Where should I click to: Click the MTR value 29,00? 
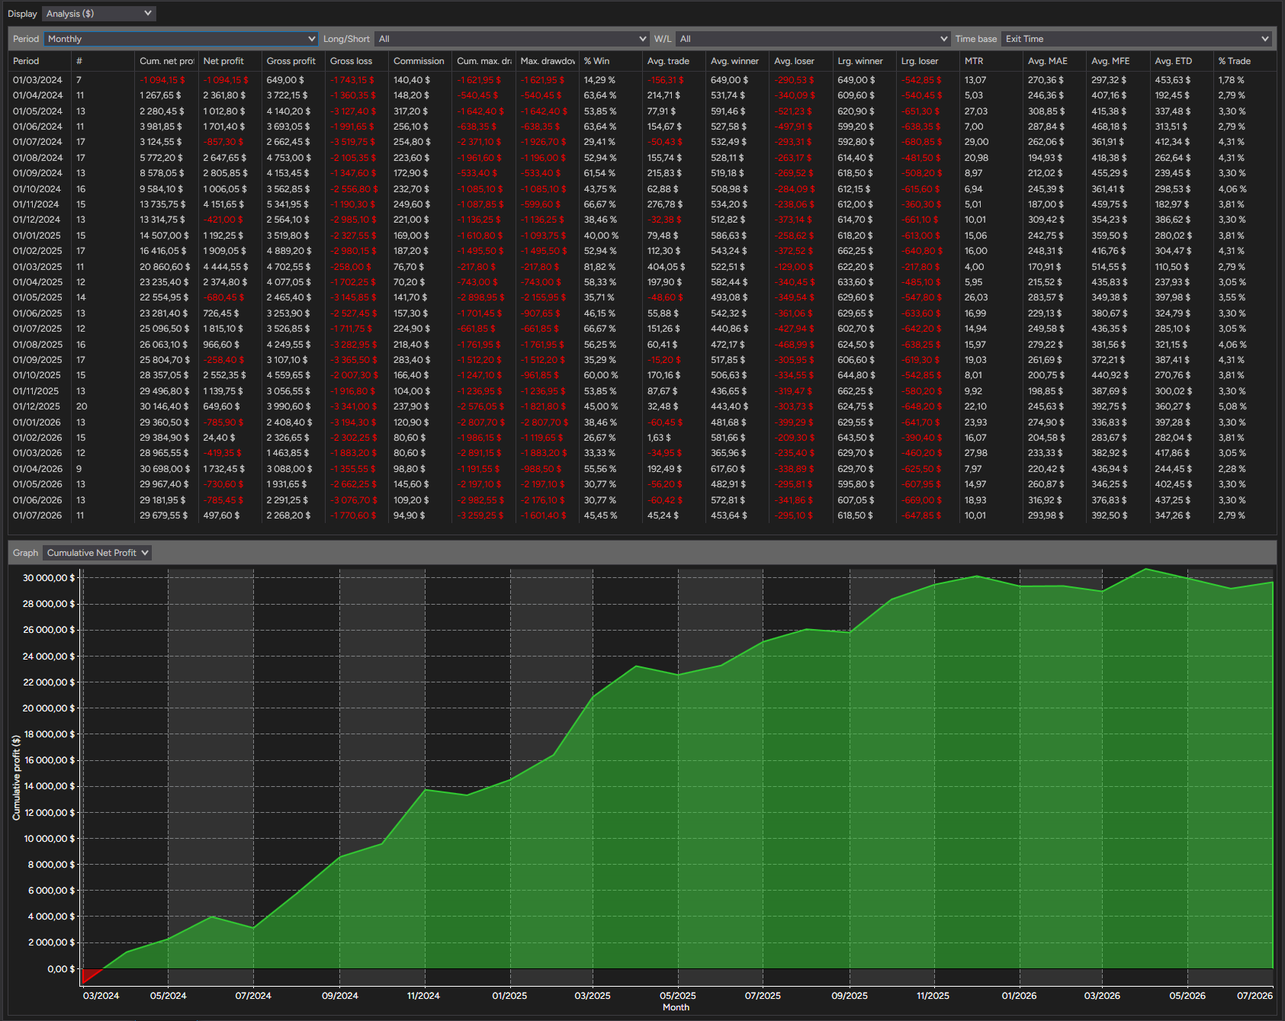[x=976, y=142]
